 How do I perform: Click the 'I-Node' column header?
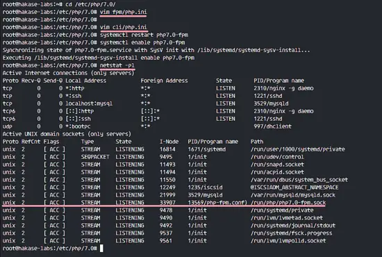169,142
